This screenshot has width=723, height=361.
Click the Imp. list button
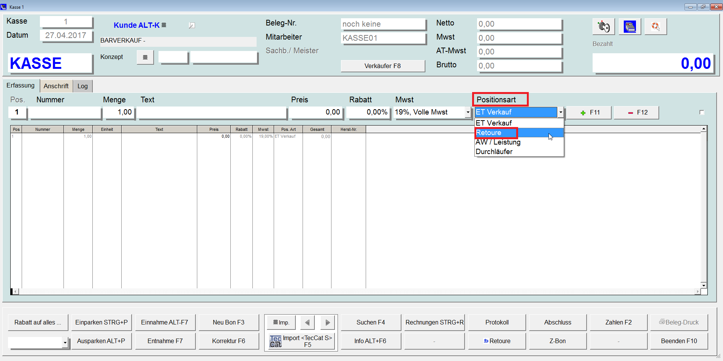281,323
